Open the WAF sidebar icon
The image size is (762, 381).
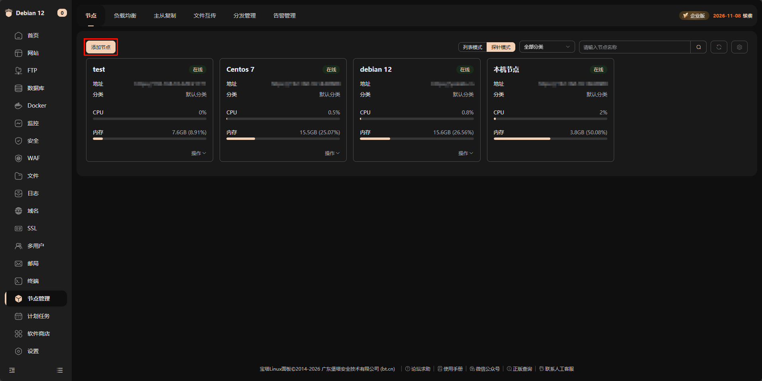tap(18, 158)
